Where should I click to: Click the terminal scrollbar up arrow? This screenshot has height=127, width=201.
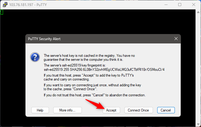coord(198,12)
